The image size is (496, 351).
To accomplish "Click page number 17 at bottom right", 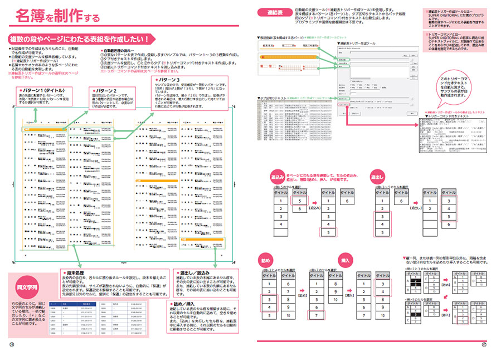I will (484, 344).
